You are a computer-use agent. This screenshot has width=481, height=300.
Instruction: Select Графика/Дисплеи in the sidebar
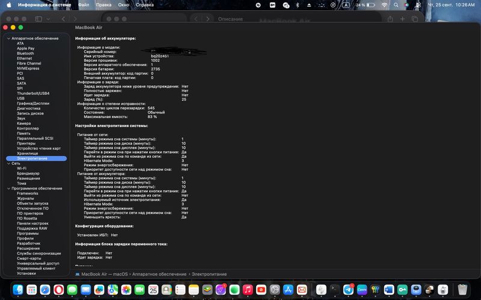(x=33, y=103)
